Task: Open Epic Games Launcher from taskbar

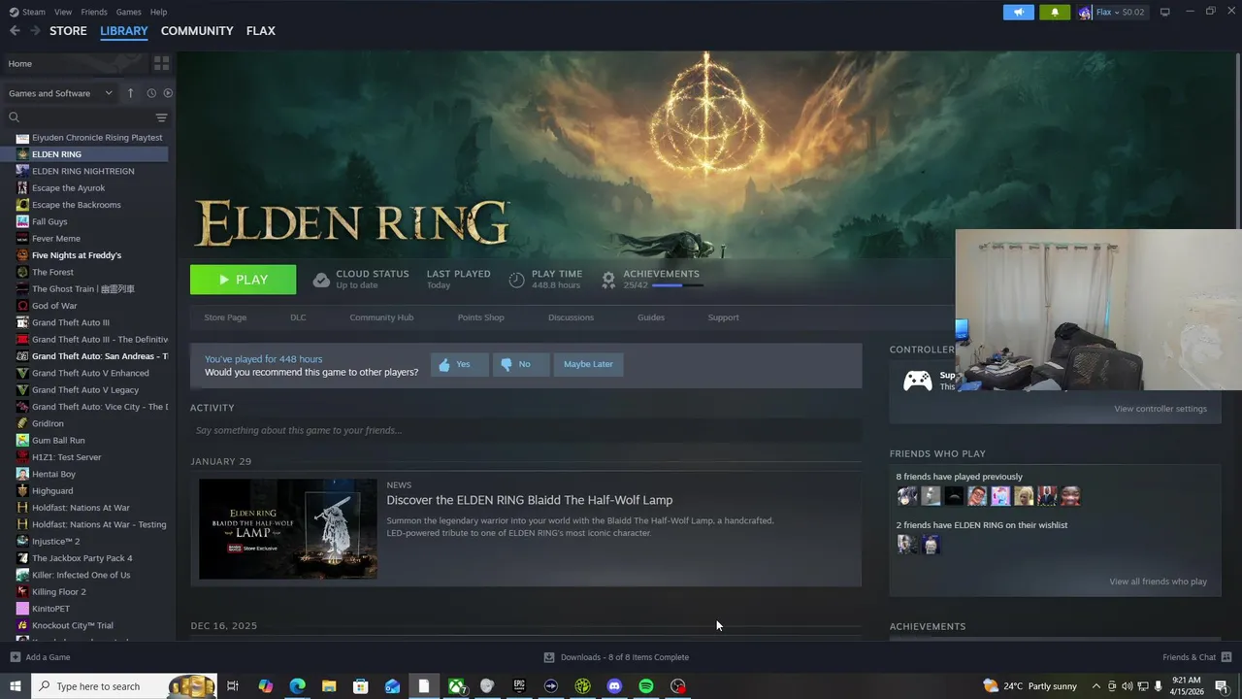Action: click(519, 686)
